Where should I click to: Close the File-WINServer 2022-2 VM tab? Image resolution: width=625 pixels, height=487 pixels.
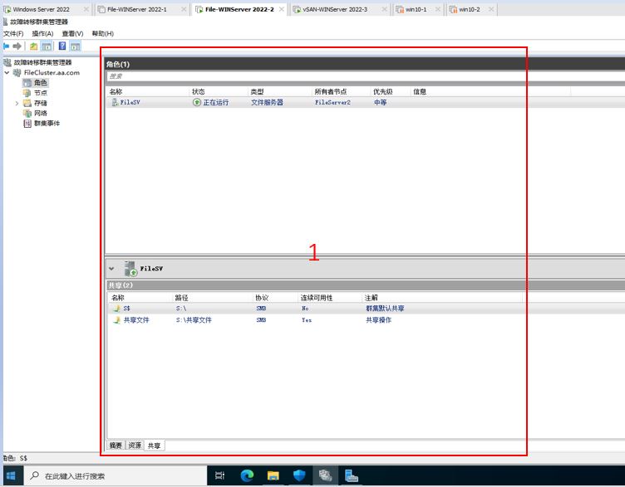click(282, 9)
